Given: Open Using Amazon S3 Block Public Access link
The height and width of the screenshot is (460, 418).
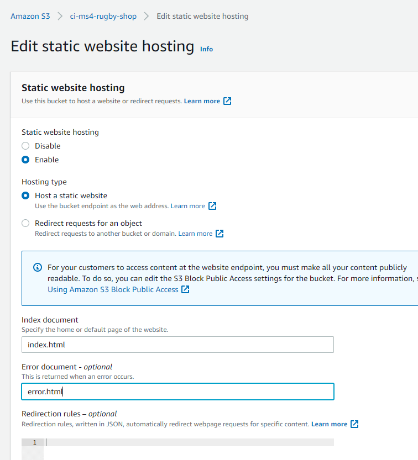Looking at the screenshot, I should click(113, 289).
